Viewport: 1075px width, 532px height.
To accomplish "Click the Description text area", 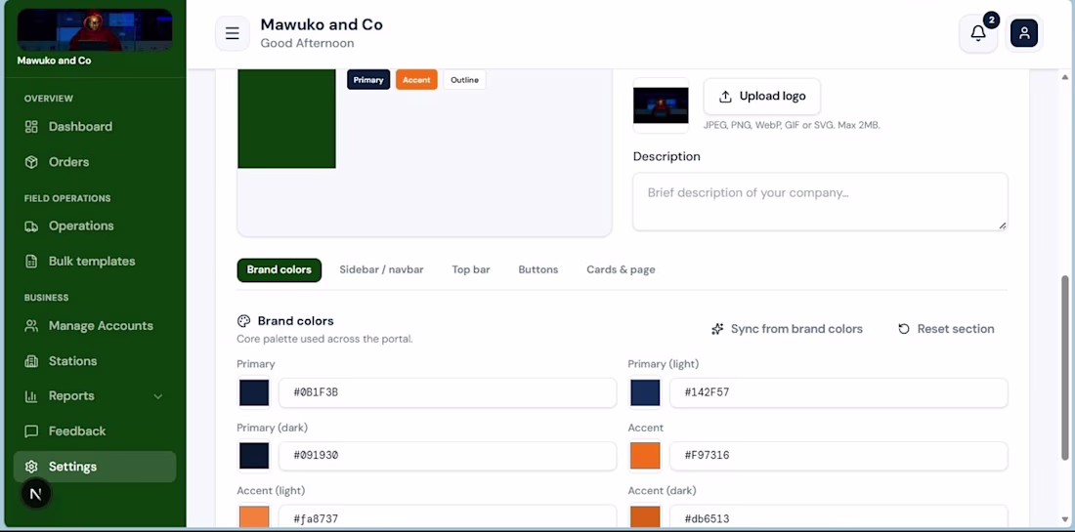I will click(x=820, y=201).
